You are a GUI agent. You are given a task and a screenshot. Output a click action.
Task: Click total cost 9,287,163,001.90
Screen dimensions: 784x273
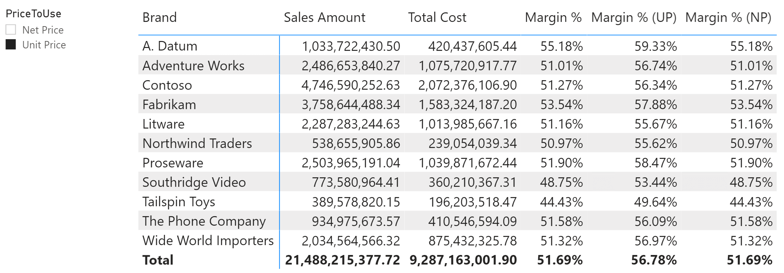coord(463,260)
